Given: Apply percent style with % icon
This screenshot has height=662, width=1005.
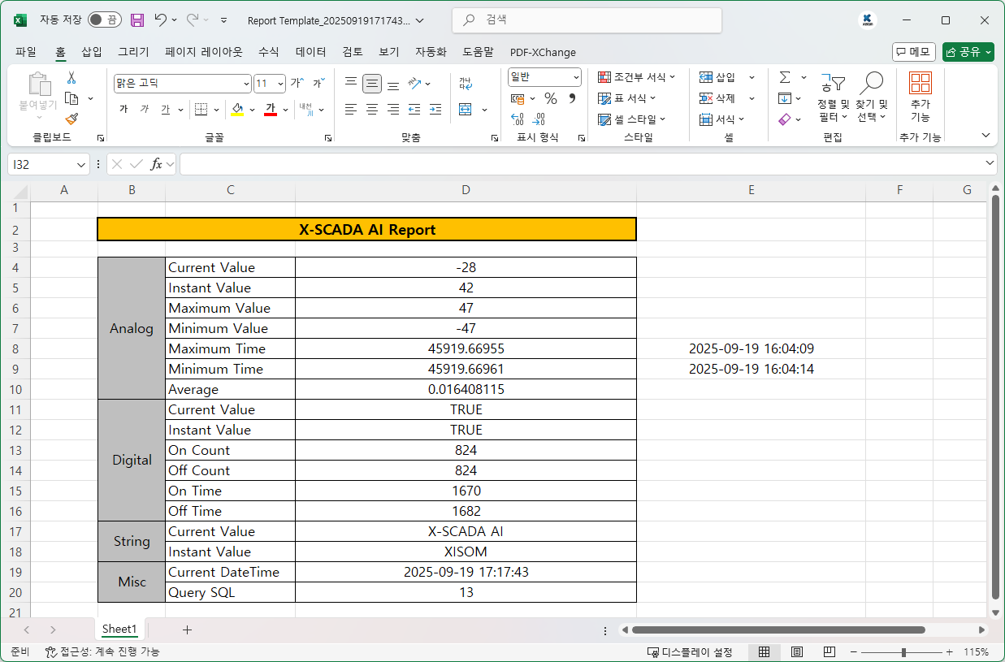Looking at the screenshot, I should click(551, 98).
